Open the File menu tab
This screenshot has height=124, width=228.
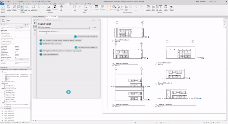(x=2, y=4)
